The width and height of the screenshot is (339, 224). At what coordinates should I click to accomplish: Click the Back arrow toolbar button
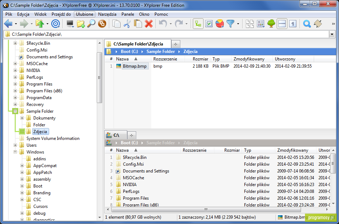[x=8, y=24]
